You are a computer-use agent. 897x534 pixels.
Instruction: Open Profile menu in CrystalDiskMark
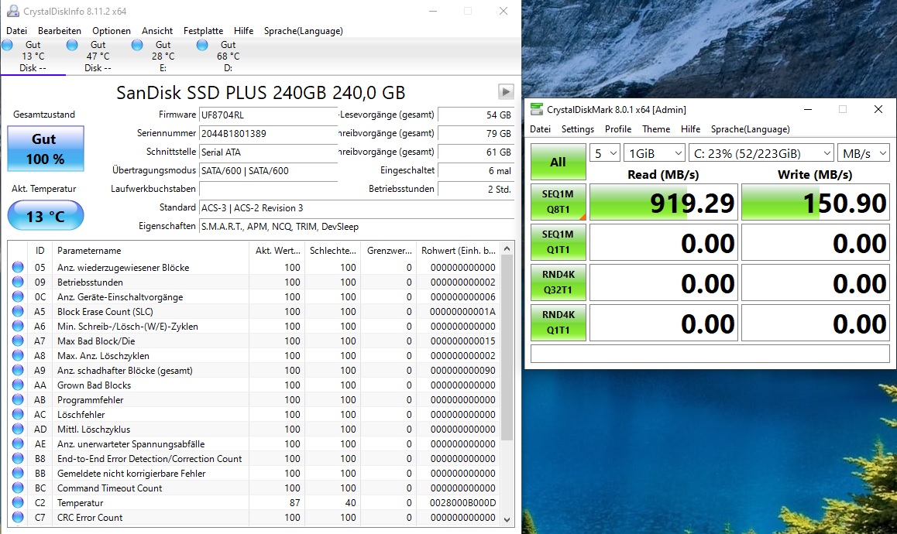618,129
